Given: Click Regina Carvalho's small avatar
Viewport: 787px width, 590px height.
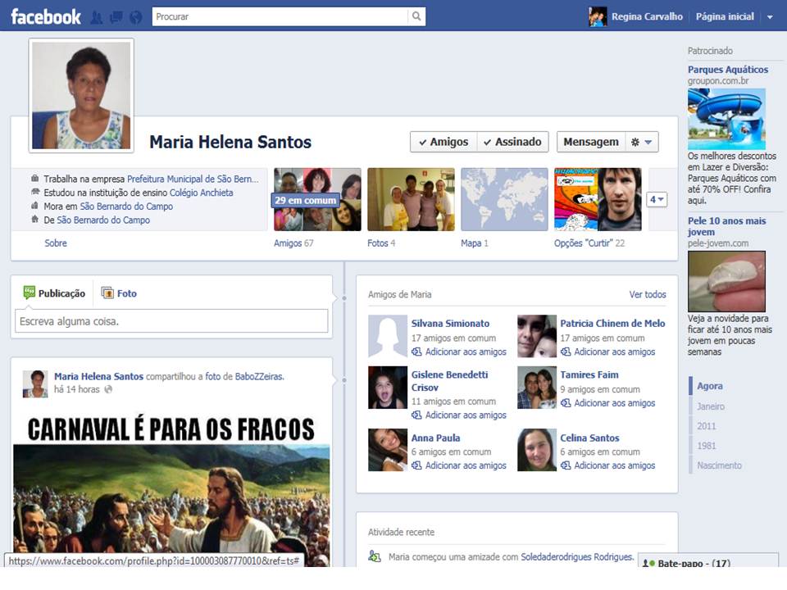Looking at the screenshot, I should point(598,16).
